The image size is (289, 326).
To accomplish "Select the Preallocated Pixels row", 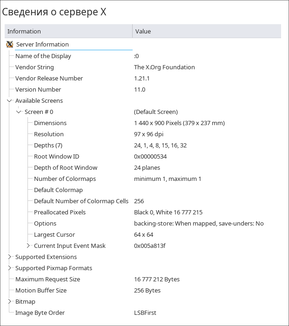I will (x=60, y=212).
